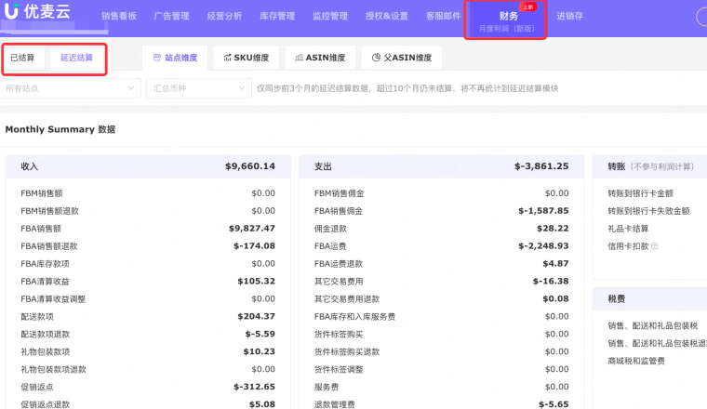The height and width of the screenshot is (409, 707).
Task: Click the SKU维度 chart icon
Action: pos(227,58)
